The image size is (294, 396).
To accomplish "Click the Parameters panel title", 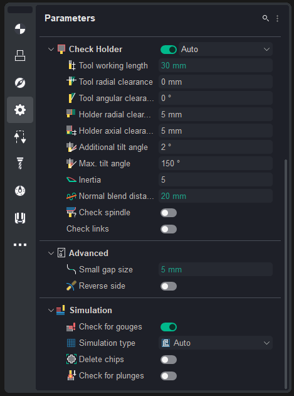I will click(x=70, y=18).
